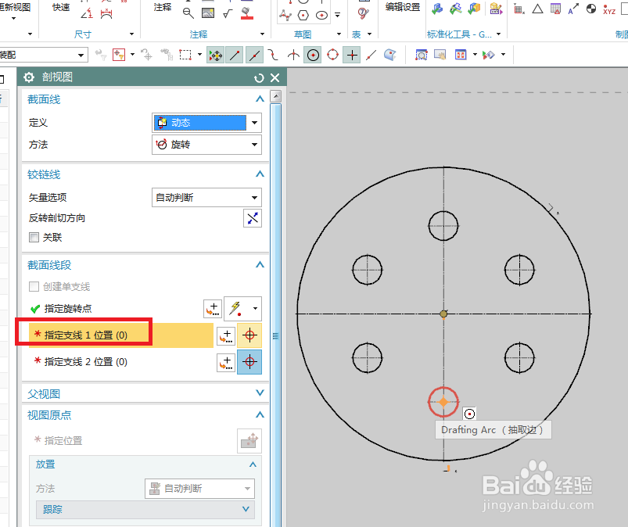628x527 pixels.
Task: Click the first standardization tool icon
Action: 437,9
